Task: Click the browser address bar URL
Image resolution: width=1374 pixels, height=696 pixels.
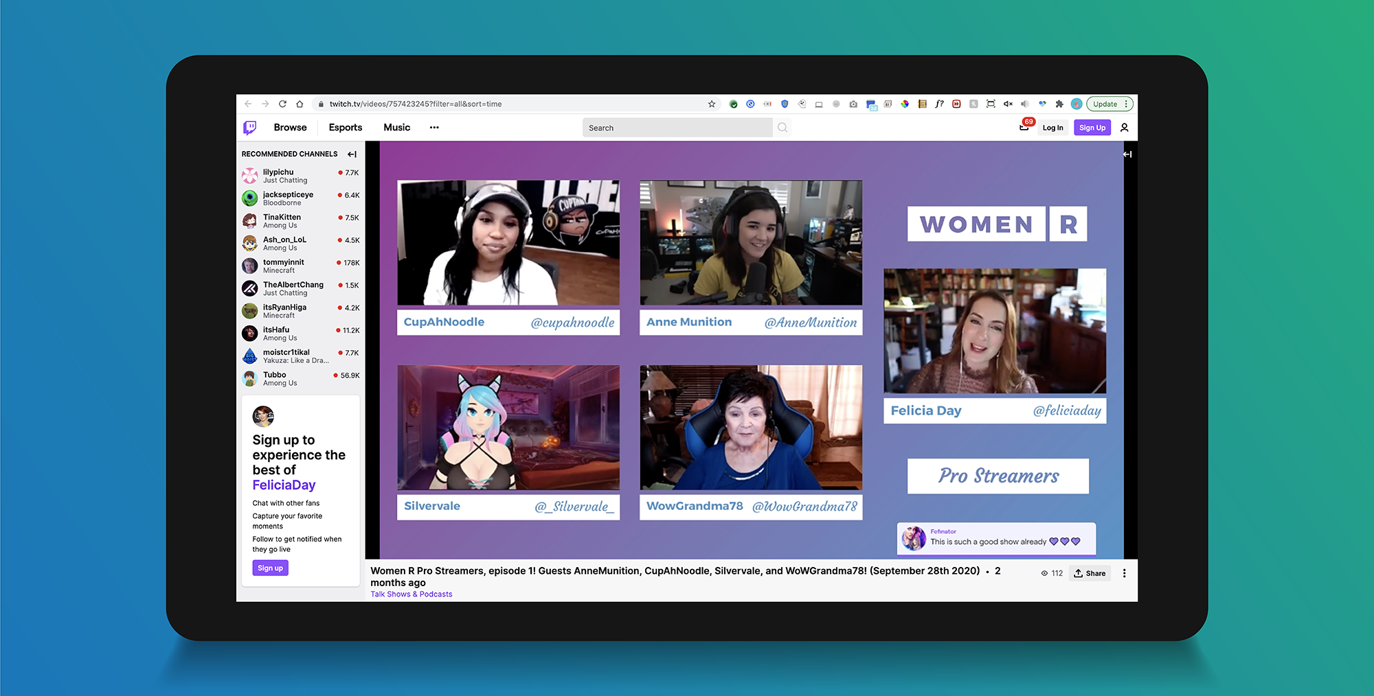Action: tap(416, 104)
